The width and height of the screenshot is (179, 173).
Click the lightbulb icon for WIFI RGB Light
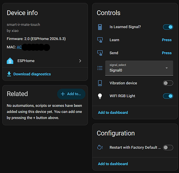[x=100, y=96]
